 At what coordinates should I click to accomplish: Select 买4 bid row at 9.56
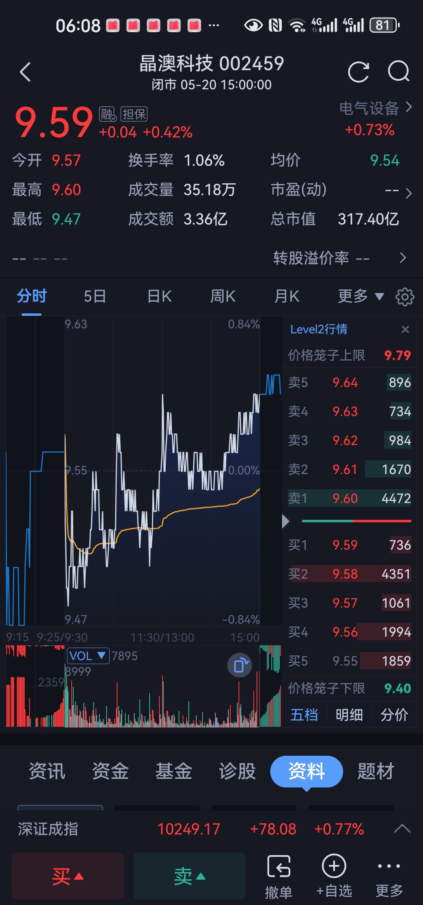[349, 632]
